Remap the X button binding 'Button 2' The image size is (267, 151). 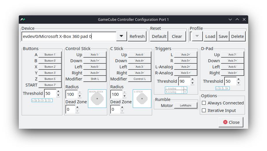(50, 67)
